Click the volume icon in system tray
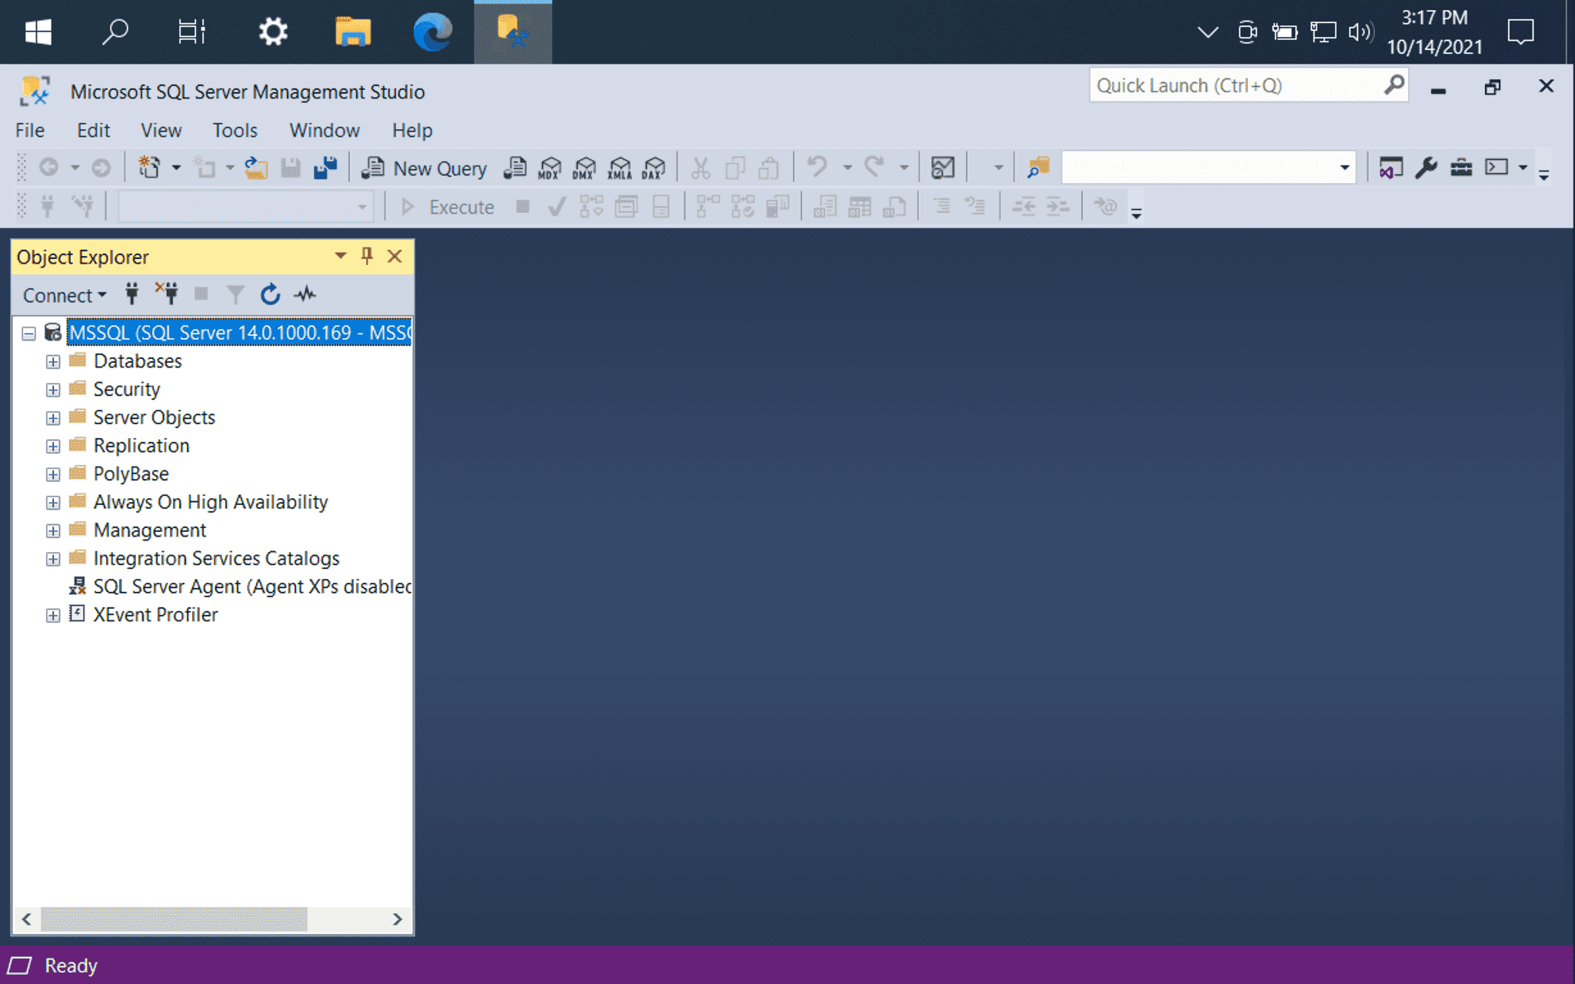Screen dimensions: 1575x984 tap(1360, 32)
